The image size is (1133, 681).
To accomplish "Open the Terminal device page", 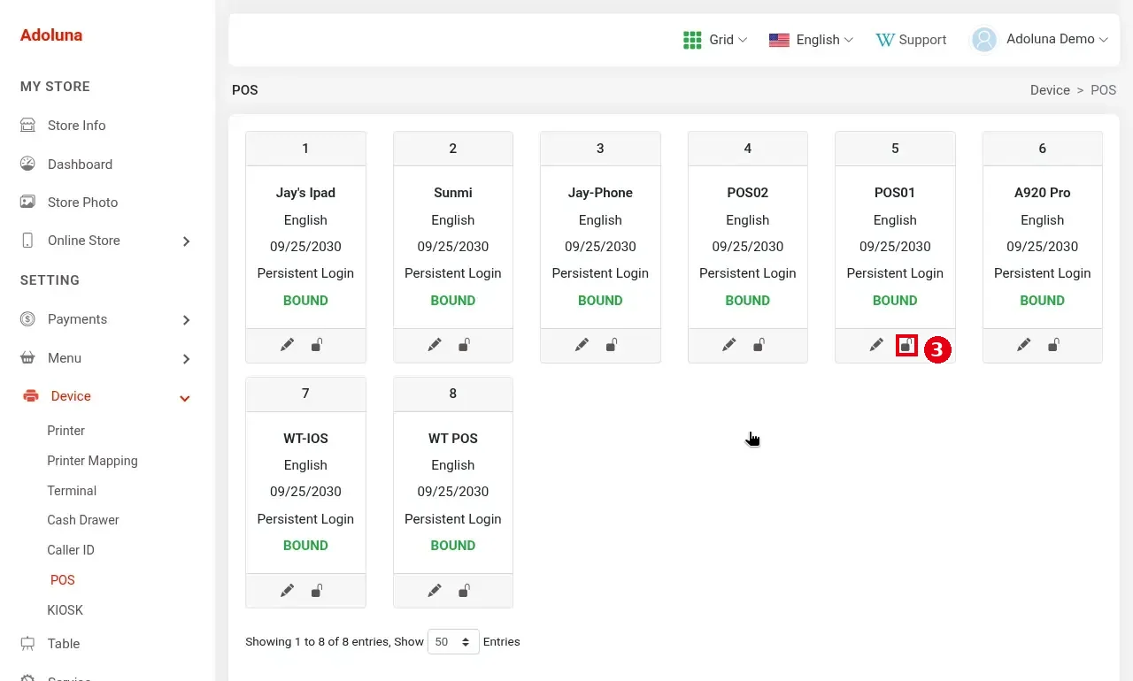I will point(72,491).
